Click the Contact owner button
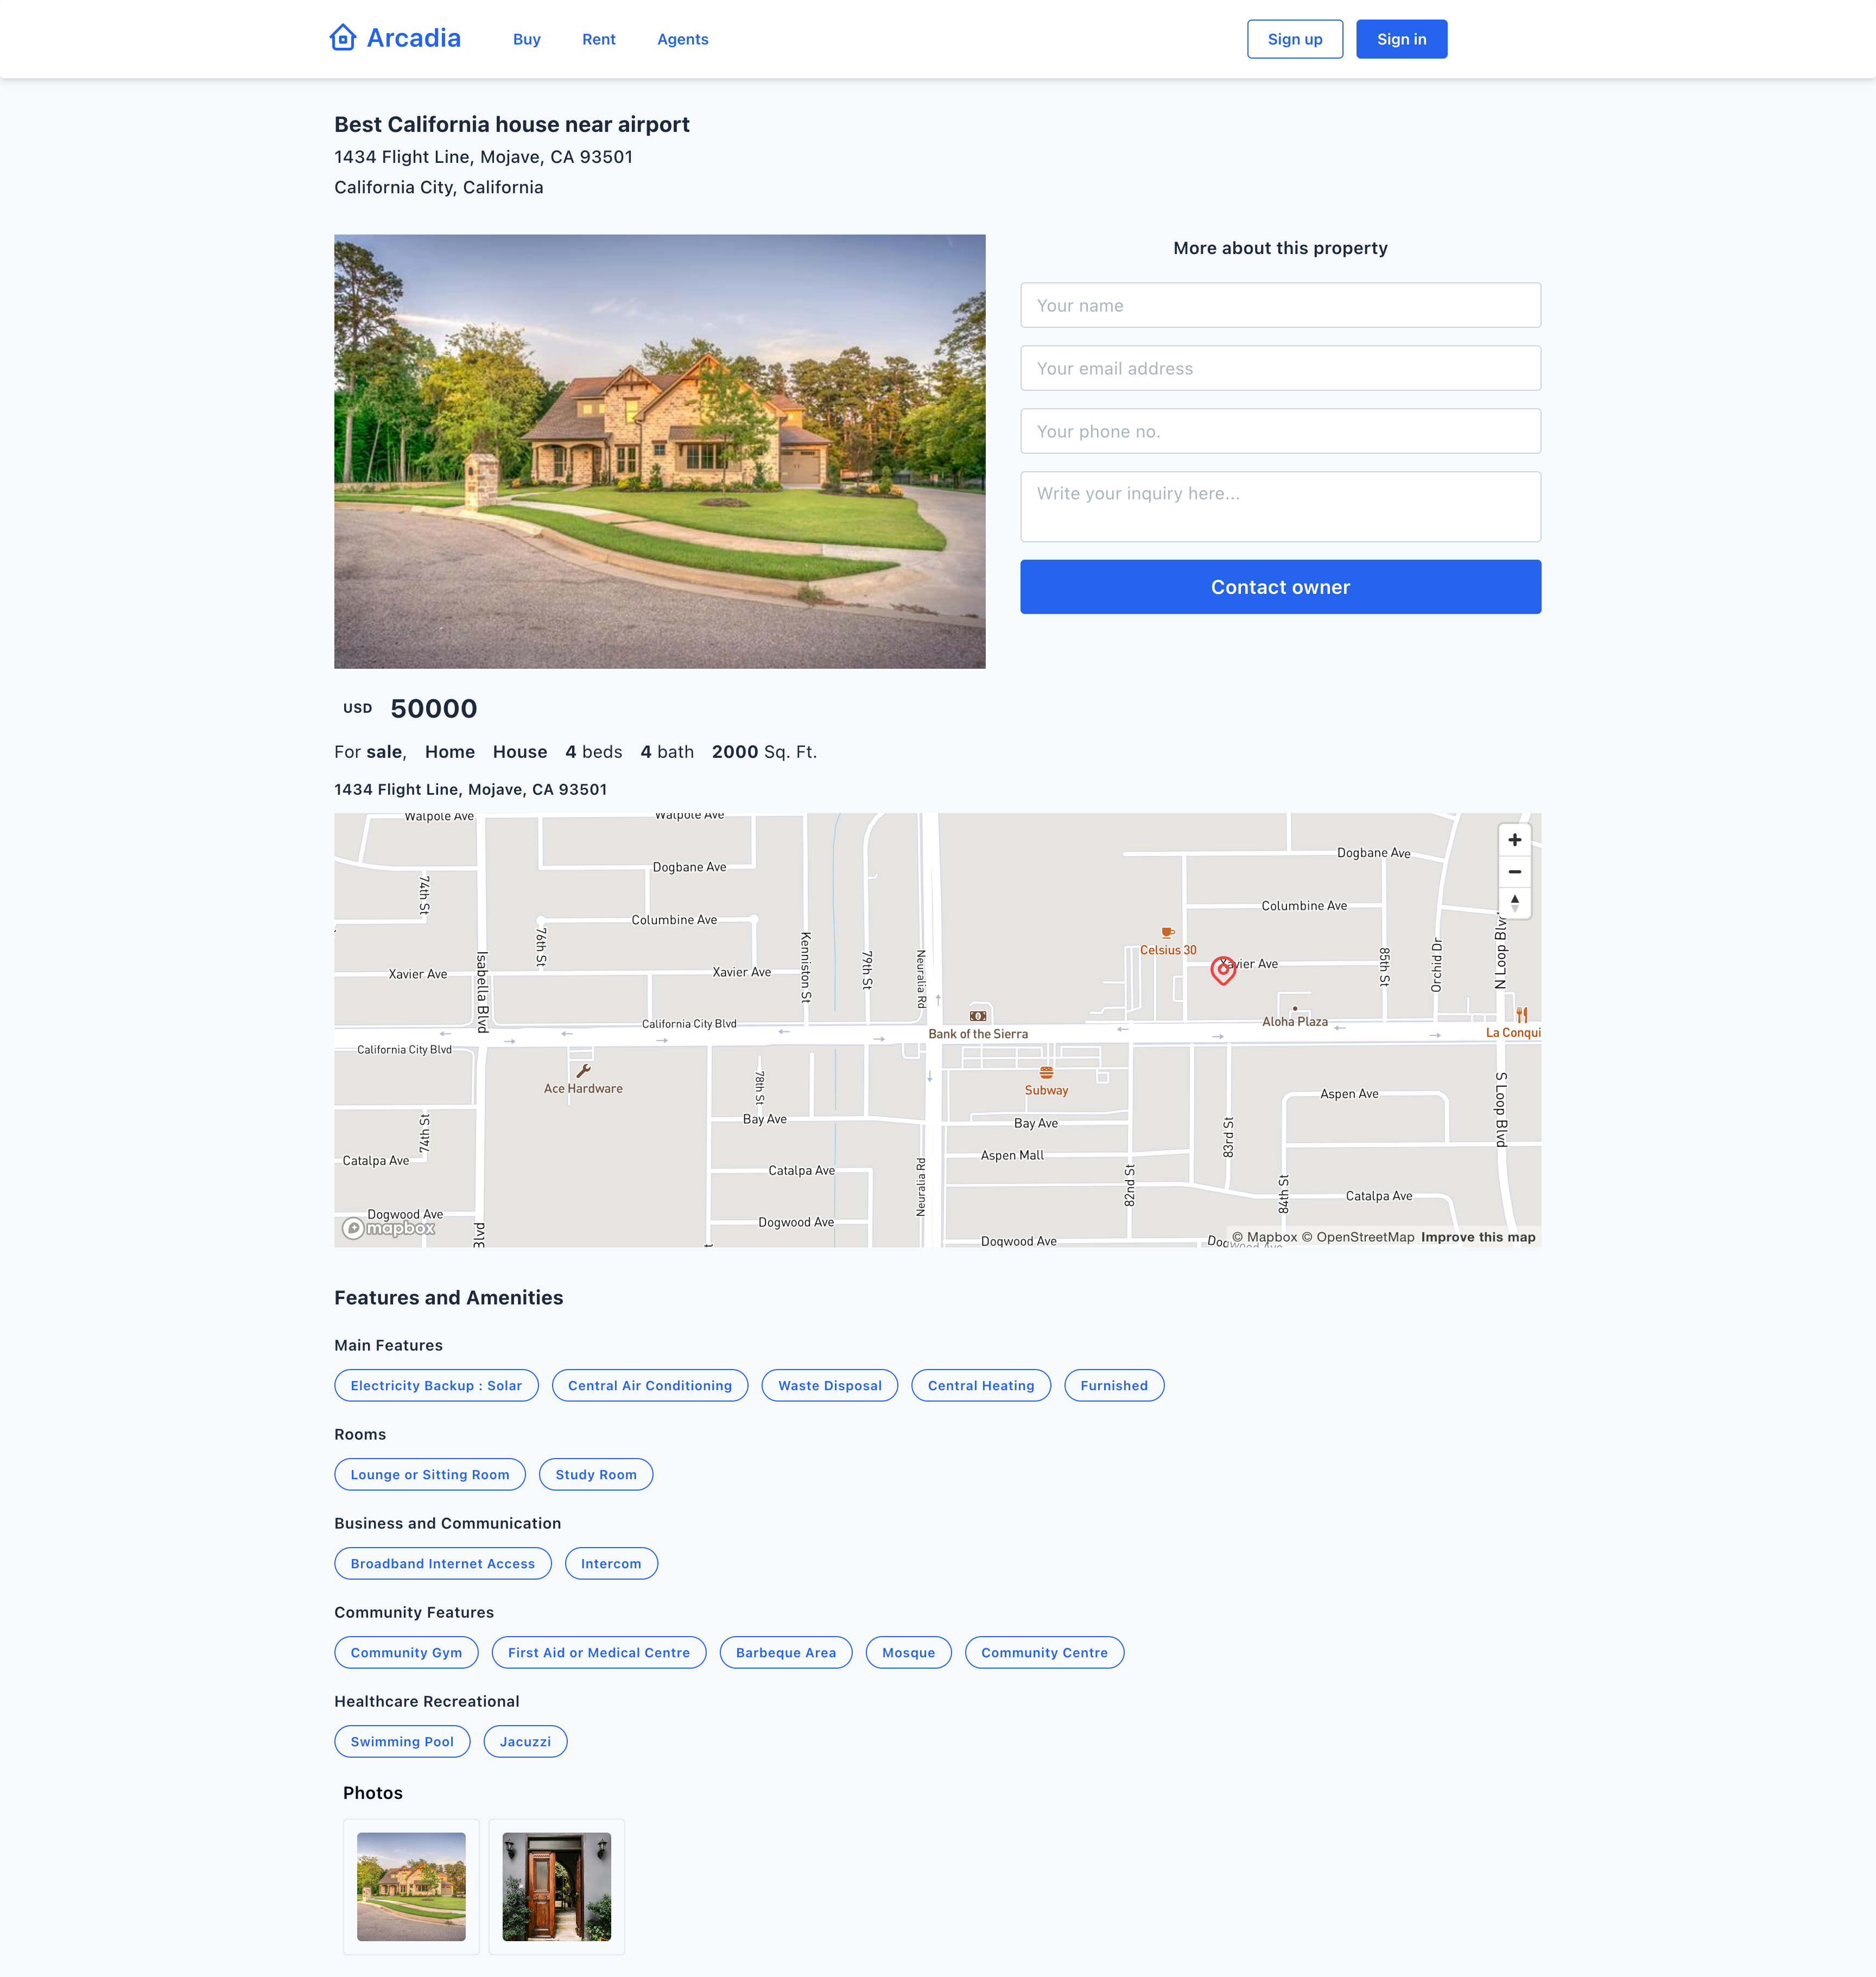The width and height of the screenshot is (1876, 1977). coord(1280,587)
